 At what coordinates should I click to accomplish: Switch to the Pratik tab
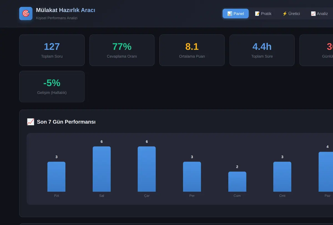[x=263, y=14]
